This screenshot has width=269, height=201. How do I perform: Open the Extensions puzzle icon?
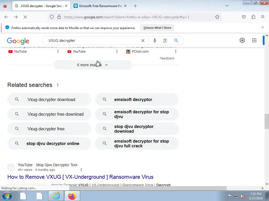click(x=253, y=17)
